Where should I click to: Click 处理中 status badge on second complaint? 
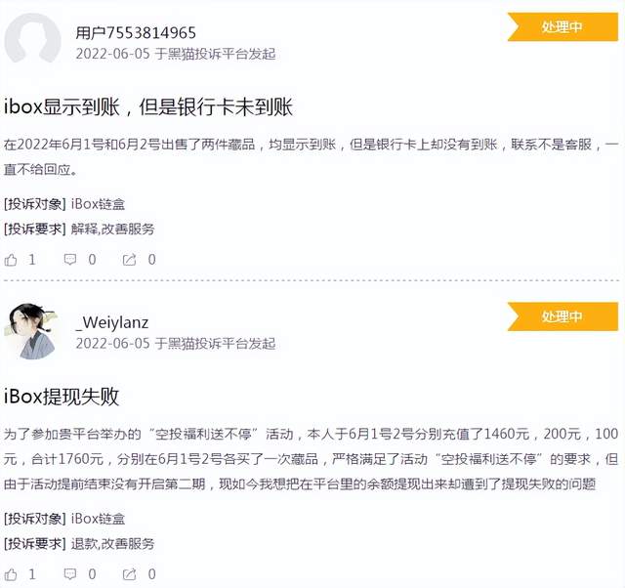pyautogui.click(x=562, y=316)
